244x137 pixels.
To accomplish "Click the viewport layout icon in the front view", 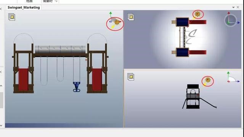I will tap(12, 17).
